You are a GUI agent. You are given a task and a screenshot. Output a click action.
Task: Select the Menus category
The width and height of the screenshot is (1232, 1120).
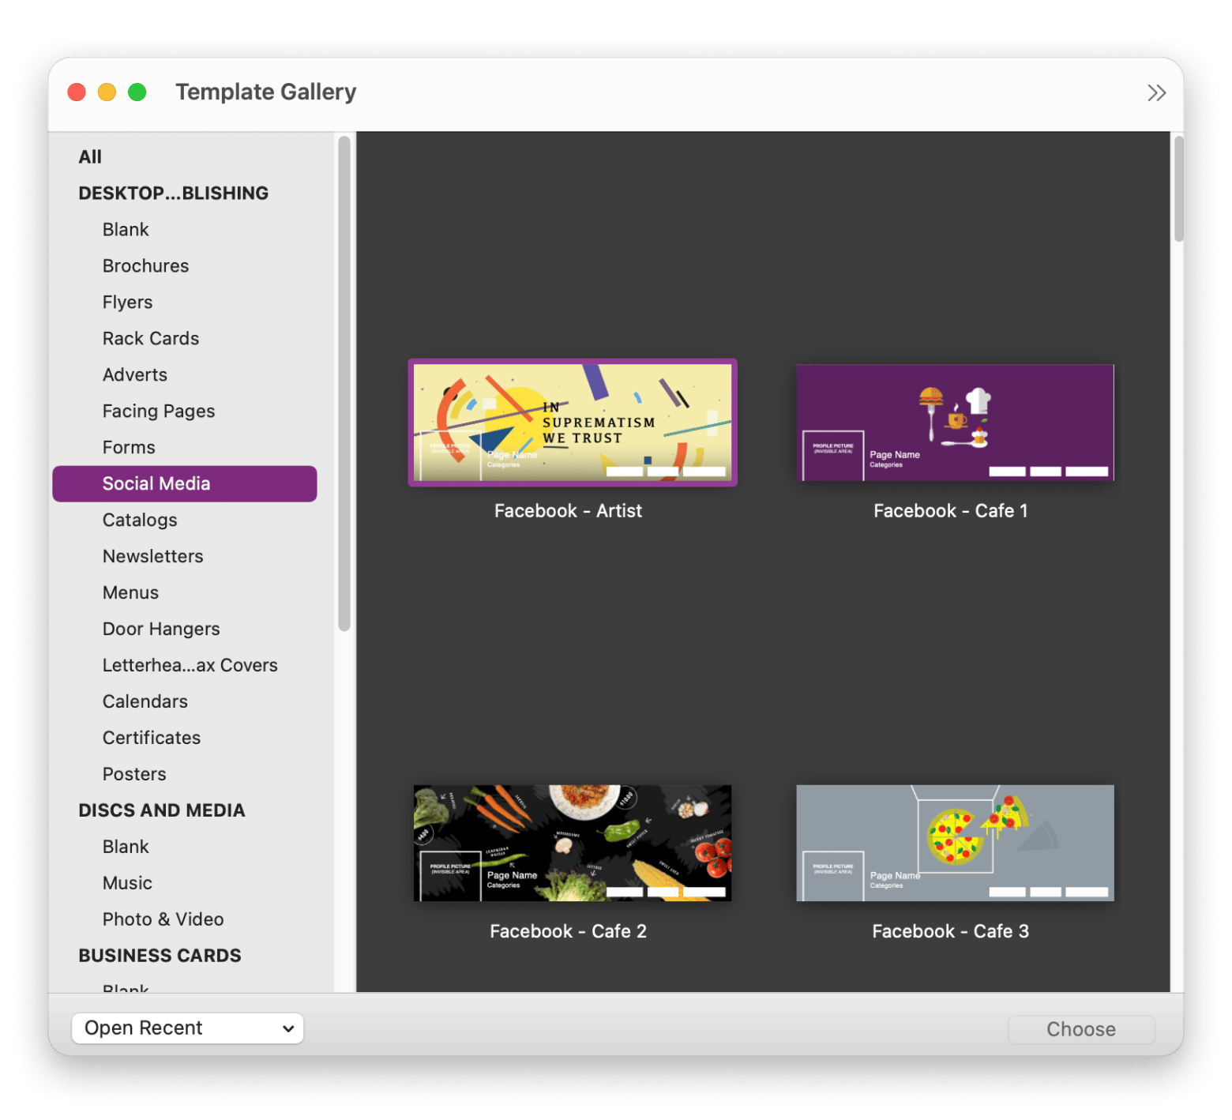click(130, 592)
